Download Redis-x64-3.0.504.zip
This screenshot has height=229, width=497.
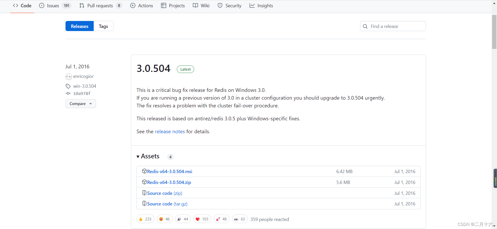(169, 182)
